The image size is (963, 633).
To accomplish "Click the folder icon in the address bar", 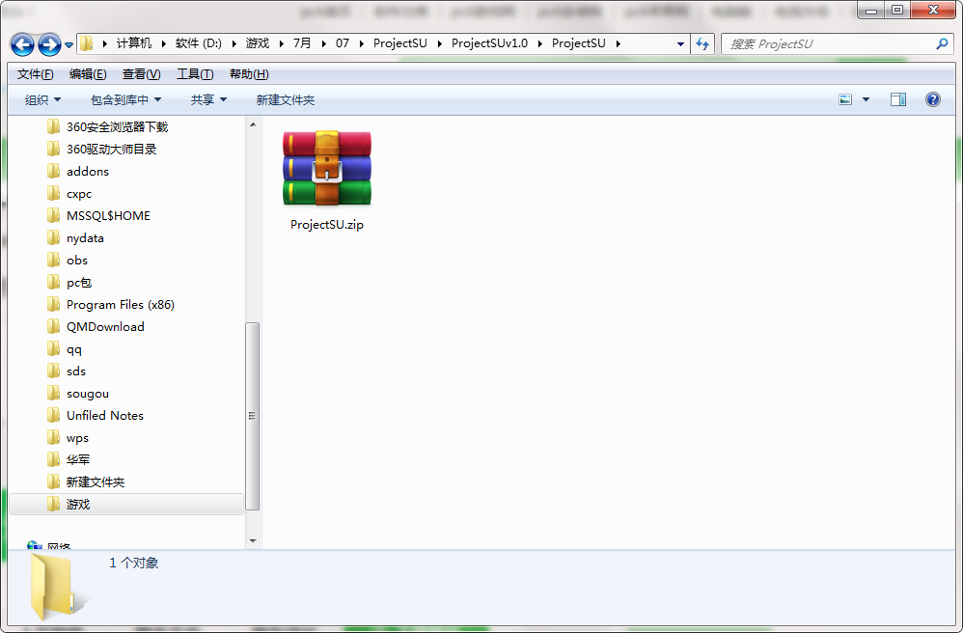I will click(x=87, y=43).
